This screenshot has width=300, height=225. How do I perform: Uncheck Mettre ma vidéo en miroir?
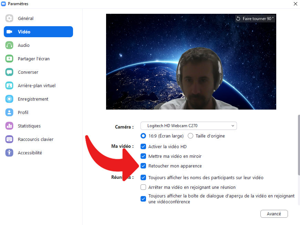(x=143, y=156)
